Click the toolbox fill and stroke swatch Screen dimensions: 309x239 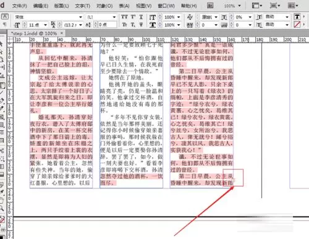(2, 220)
